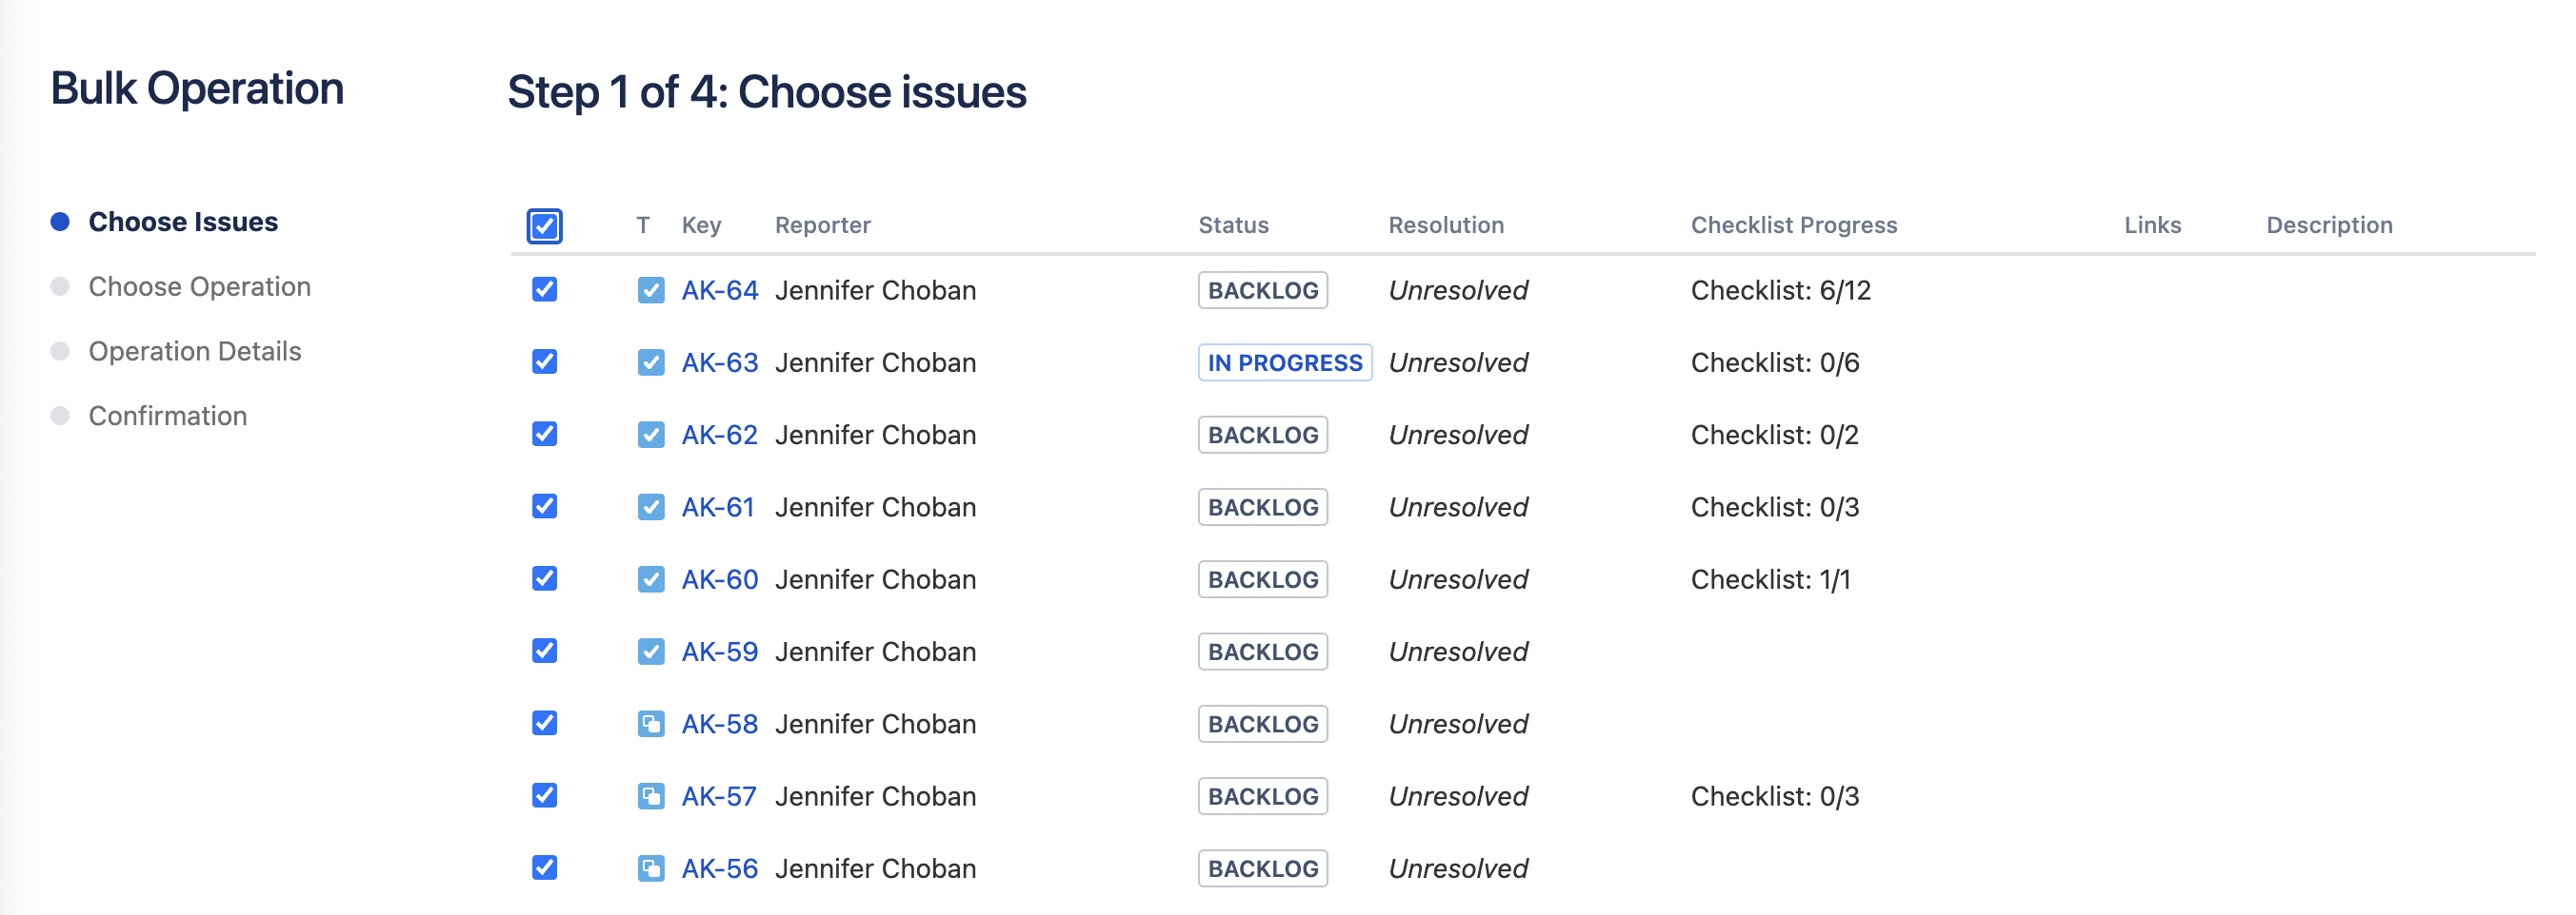Click the IN PROGRESS status badge
This screenshot has width=2576, height=915.
coord(1284,362)
